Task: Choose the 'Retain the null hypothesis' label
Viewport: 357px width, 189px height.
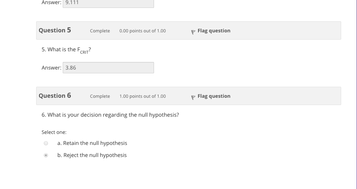Action: click(92, 143)
